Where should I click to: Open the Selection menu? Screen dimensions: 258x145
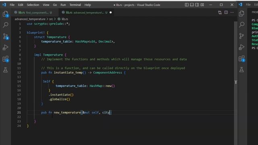tap(33, 5)
